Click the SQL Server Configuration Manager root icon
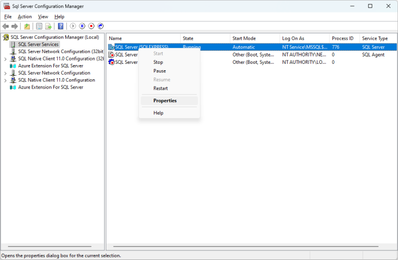Viewport: 398px width, 260px height. coord(6,38)
